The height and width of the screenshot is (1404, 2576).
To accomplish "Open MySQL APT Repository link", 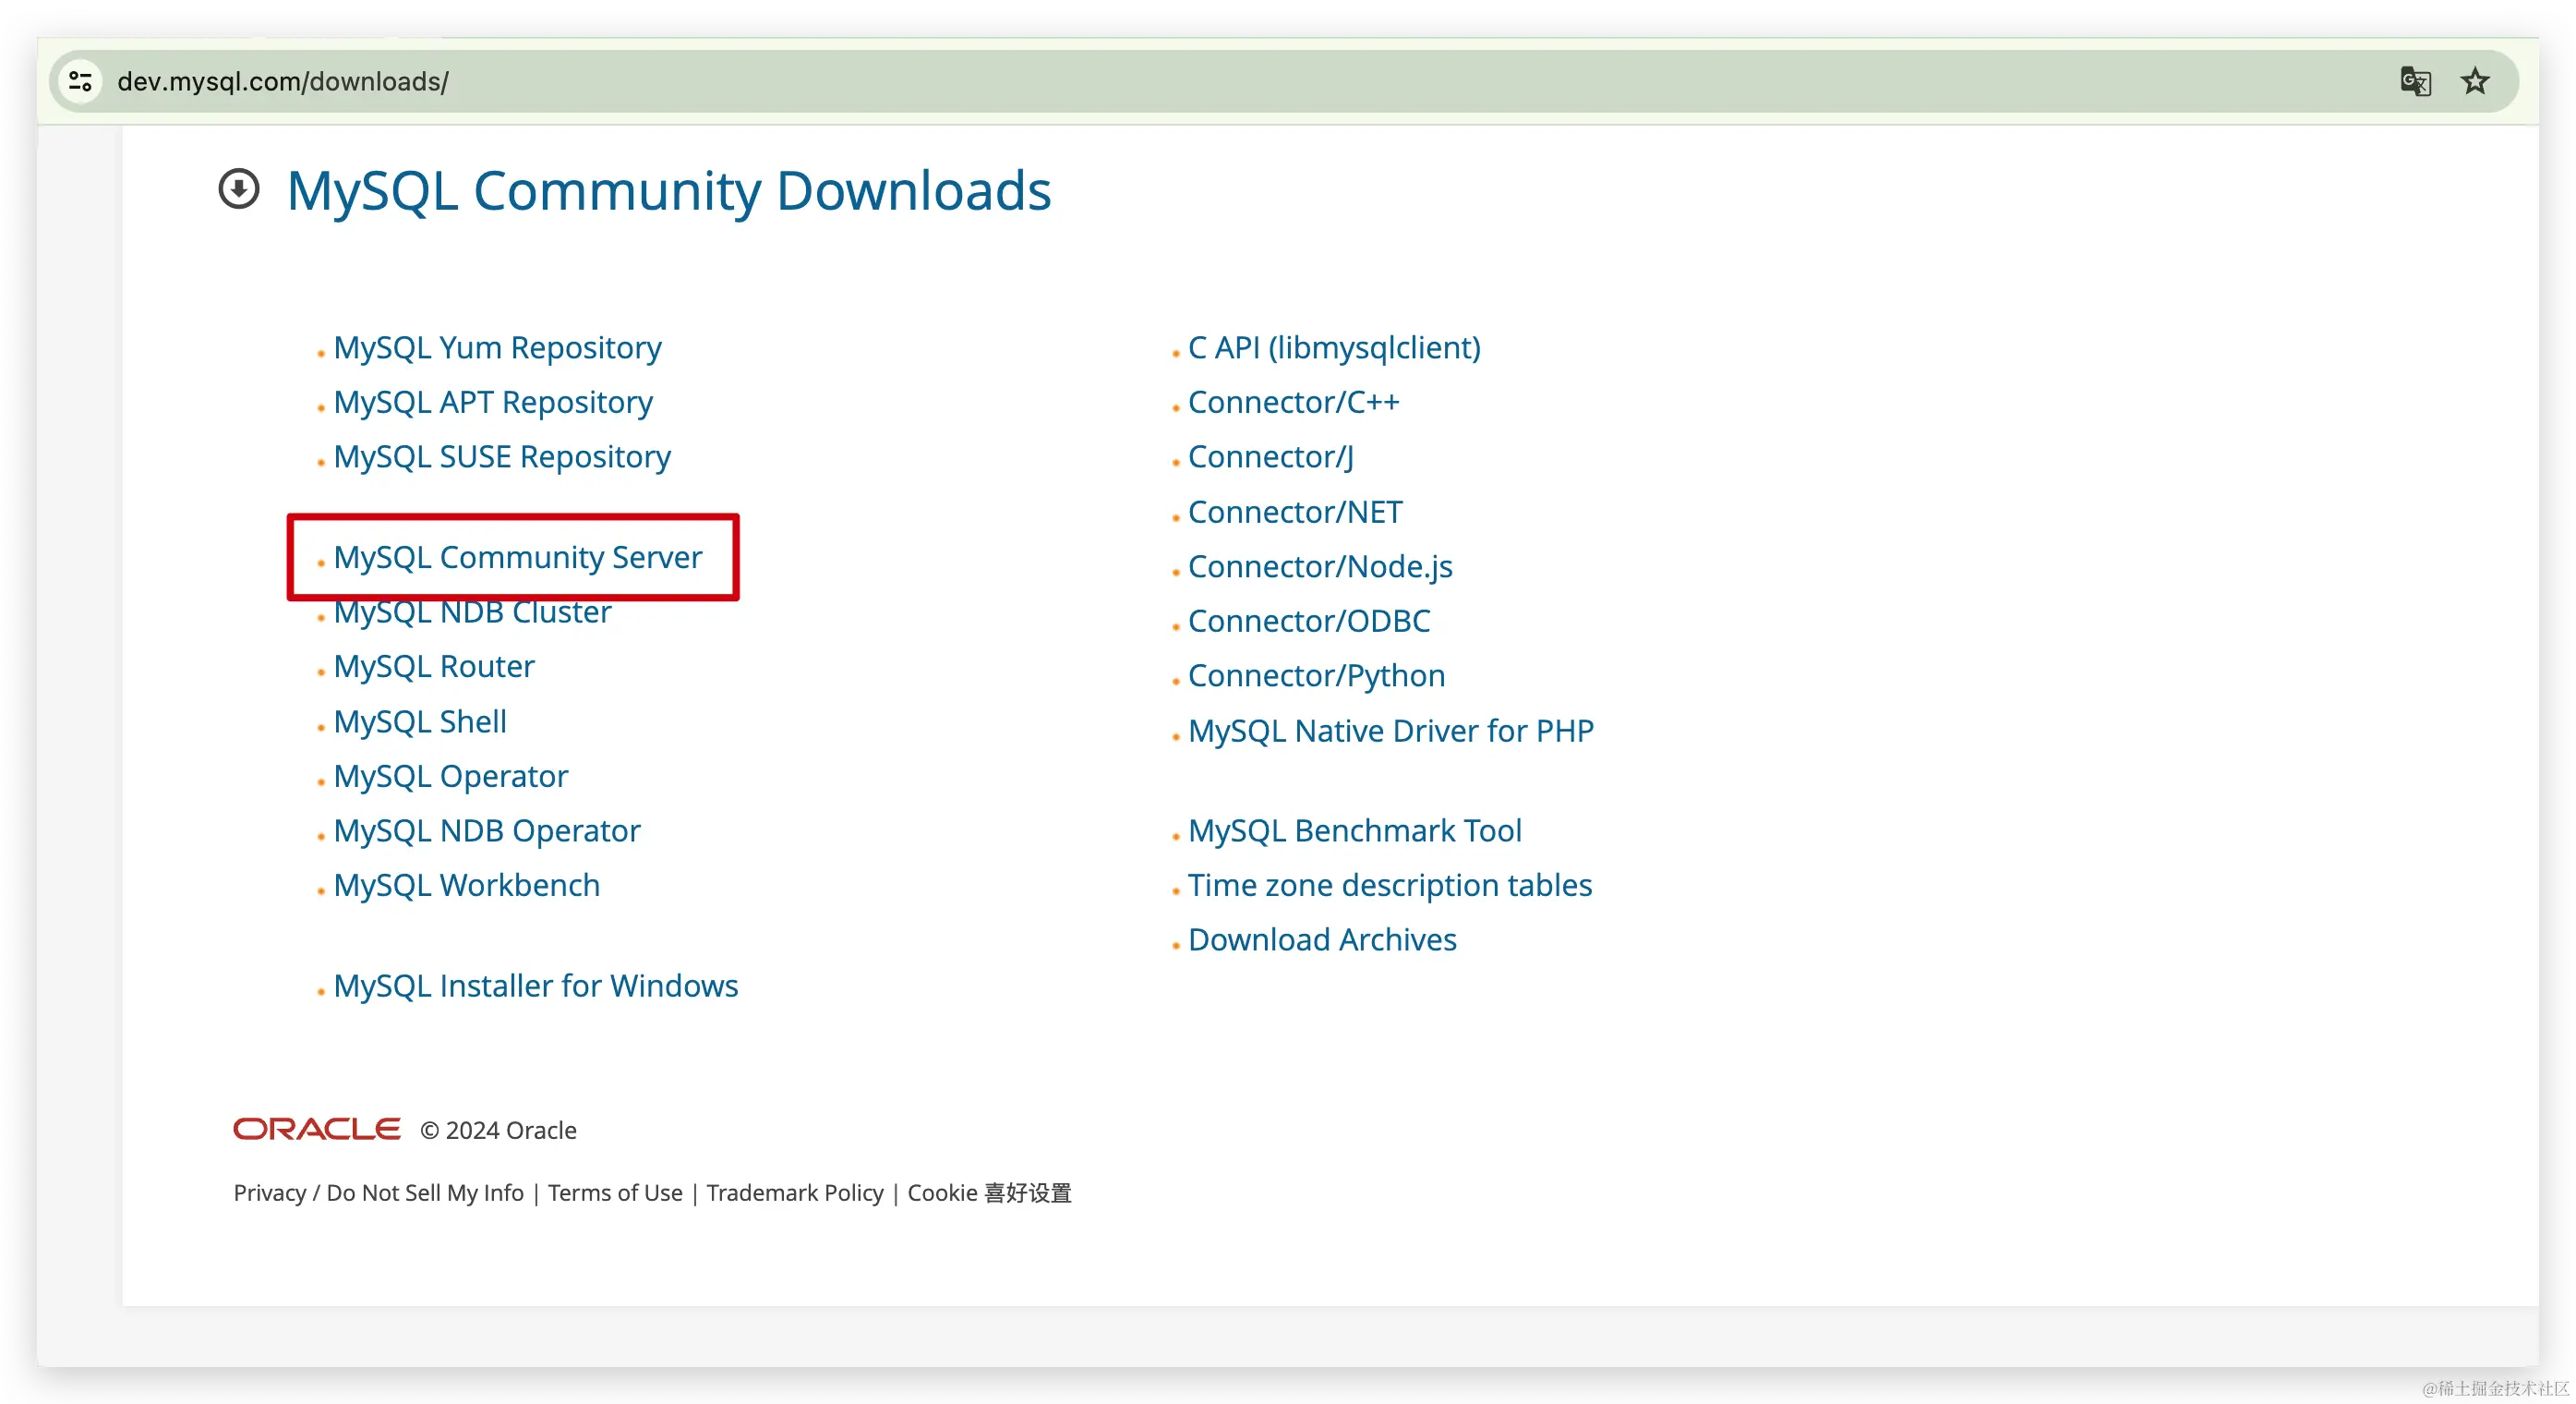I will [493, 403].
